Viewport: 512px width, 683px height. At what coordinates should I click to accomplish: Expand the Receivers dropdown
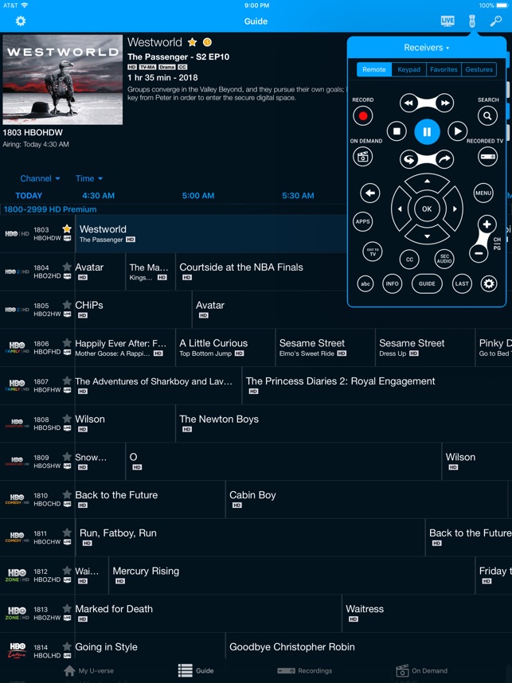coord(426,48)
